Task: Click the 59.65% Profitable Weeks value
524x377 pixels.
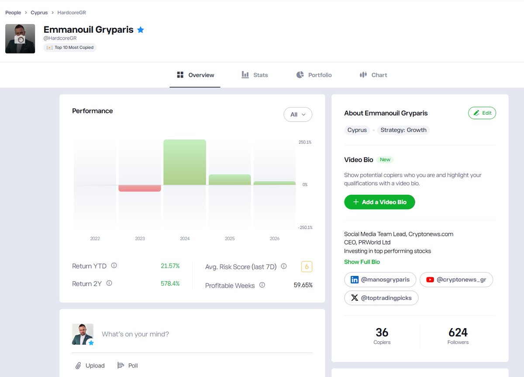Action: pos(303,285)
